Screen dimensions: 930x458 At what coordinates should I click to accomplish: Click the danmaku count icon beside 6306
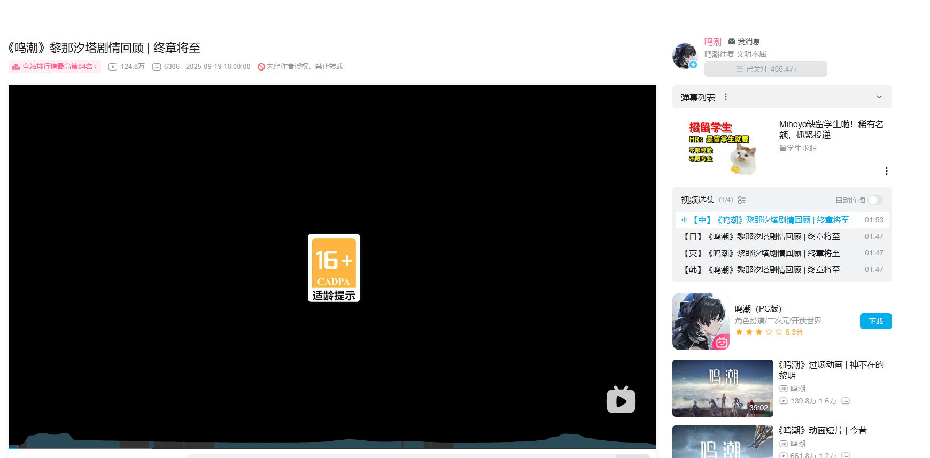click(157, 67)
